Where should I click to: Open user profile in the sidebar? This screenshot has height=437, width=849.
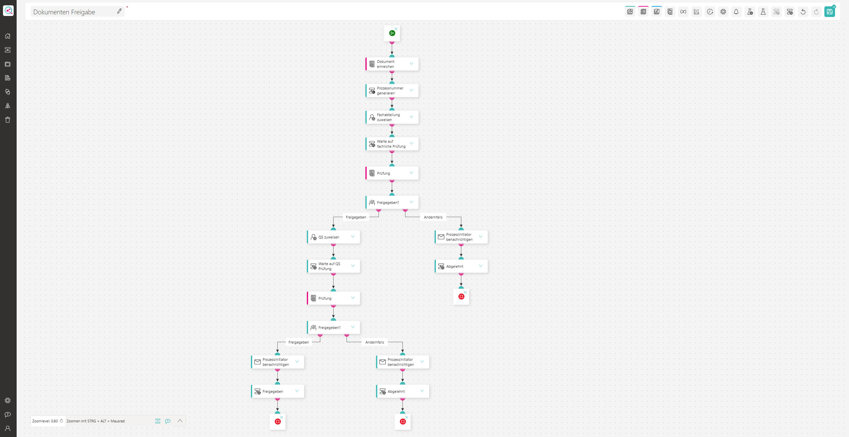point(8,428)
